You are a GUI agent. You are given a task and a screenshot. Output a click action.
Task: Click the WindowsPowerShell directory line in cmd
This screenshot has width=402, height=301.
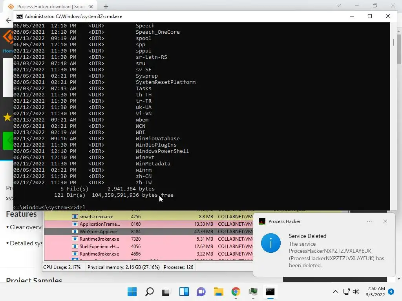[101, 151]
